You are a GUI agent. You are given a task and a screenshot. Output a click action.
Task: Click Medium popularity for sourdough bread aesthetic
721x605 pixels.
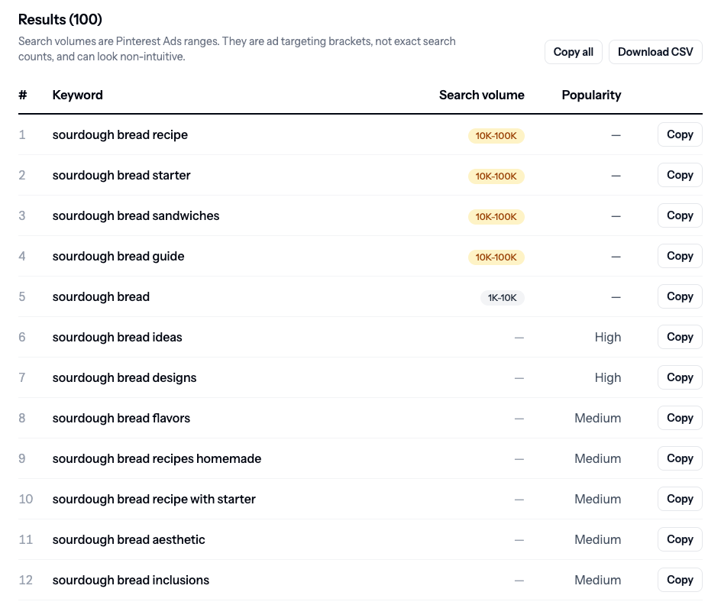pyautogui.click(x=598, y=539)
